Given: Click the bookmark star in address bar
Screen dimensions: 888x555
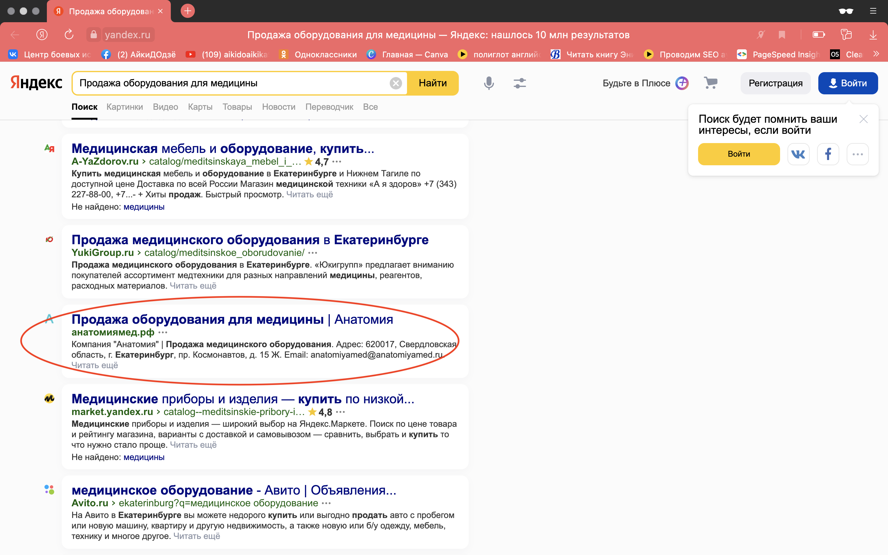Looking at the screenshot, I should click(x=782, y=35).
